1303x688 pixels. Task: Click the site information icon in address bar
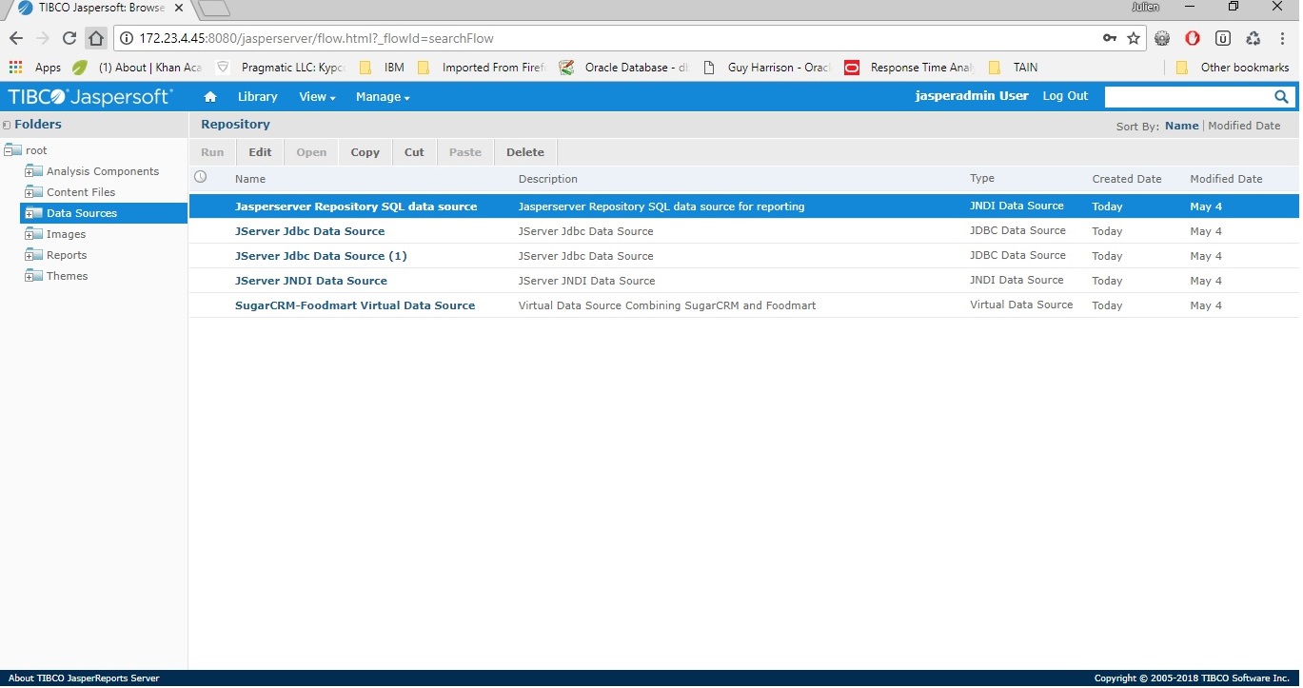click(x=128, y=39)
